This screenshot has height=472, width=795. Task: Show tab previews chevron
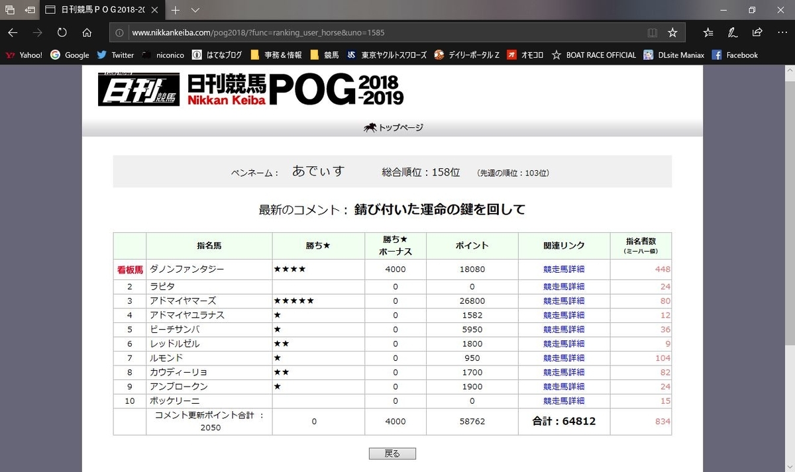click(195, 11)
